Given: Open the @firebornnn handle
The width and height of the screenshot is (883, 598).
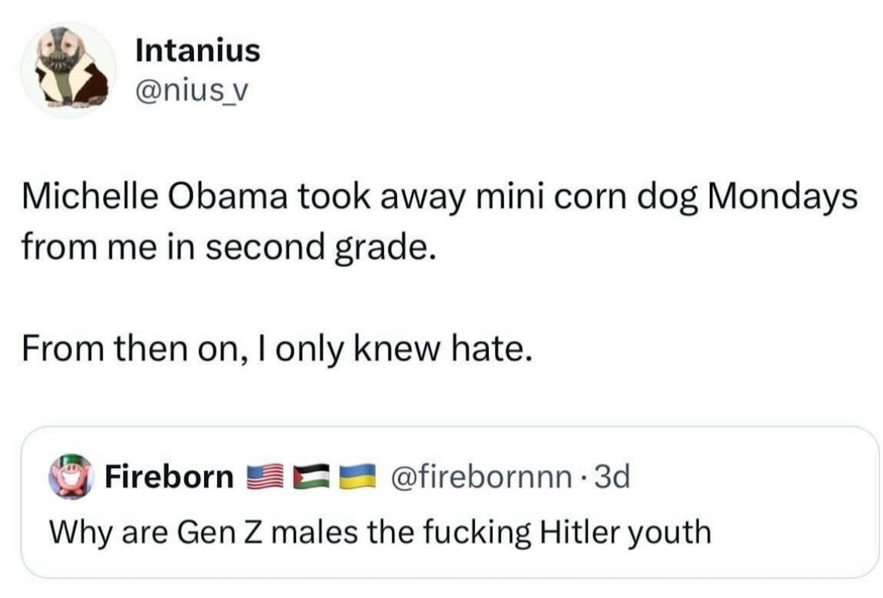Looking at the screenshot, I should click(481, 477).
